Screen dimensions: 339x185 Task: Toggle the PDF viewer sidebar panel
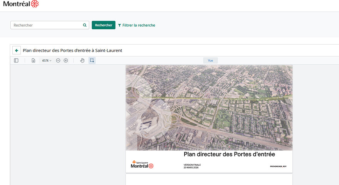16,61
